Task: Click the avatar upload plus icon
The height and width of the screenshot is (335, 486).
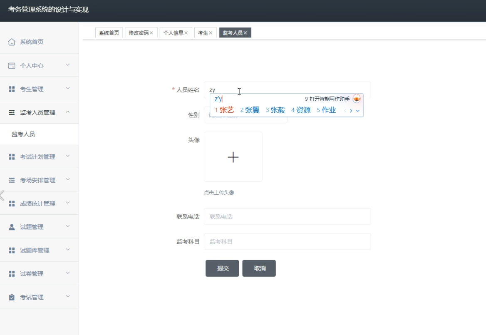Action: (233, 157)
